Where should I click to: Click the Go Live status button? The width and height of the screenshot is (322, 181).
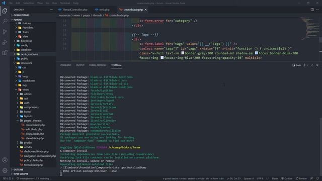point(287,178)
